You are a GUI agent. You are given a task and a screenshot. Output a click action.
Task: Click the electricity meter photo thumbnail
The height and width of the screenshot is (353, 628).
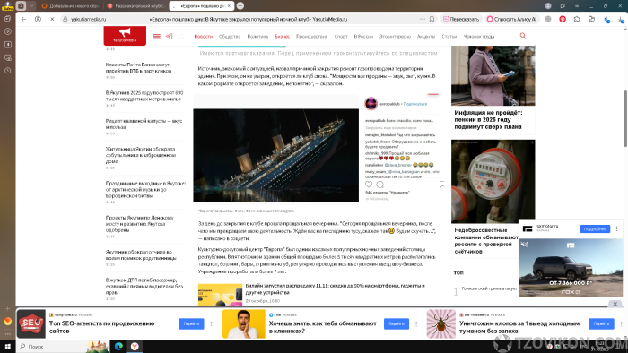(x=493, y=181)
